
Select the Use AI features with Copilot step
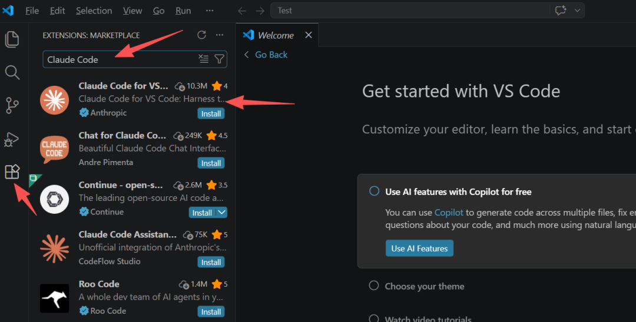coord(458,192)
